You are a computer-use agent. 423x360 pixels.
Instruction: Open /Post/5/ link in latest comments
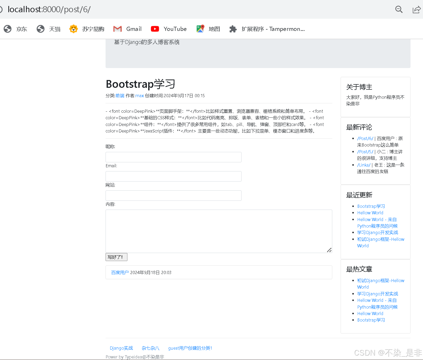click(x=365, y=152)
